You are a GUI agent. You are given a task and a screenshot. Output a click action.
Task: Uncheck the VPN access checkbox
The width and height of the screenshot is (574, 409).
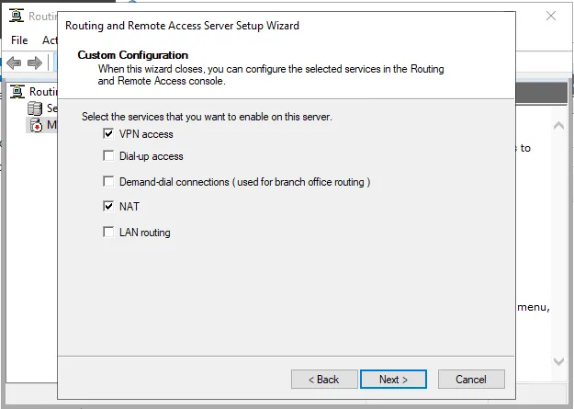click(x=109, y=134)
